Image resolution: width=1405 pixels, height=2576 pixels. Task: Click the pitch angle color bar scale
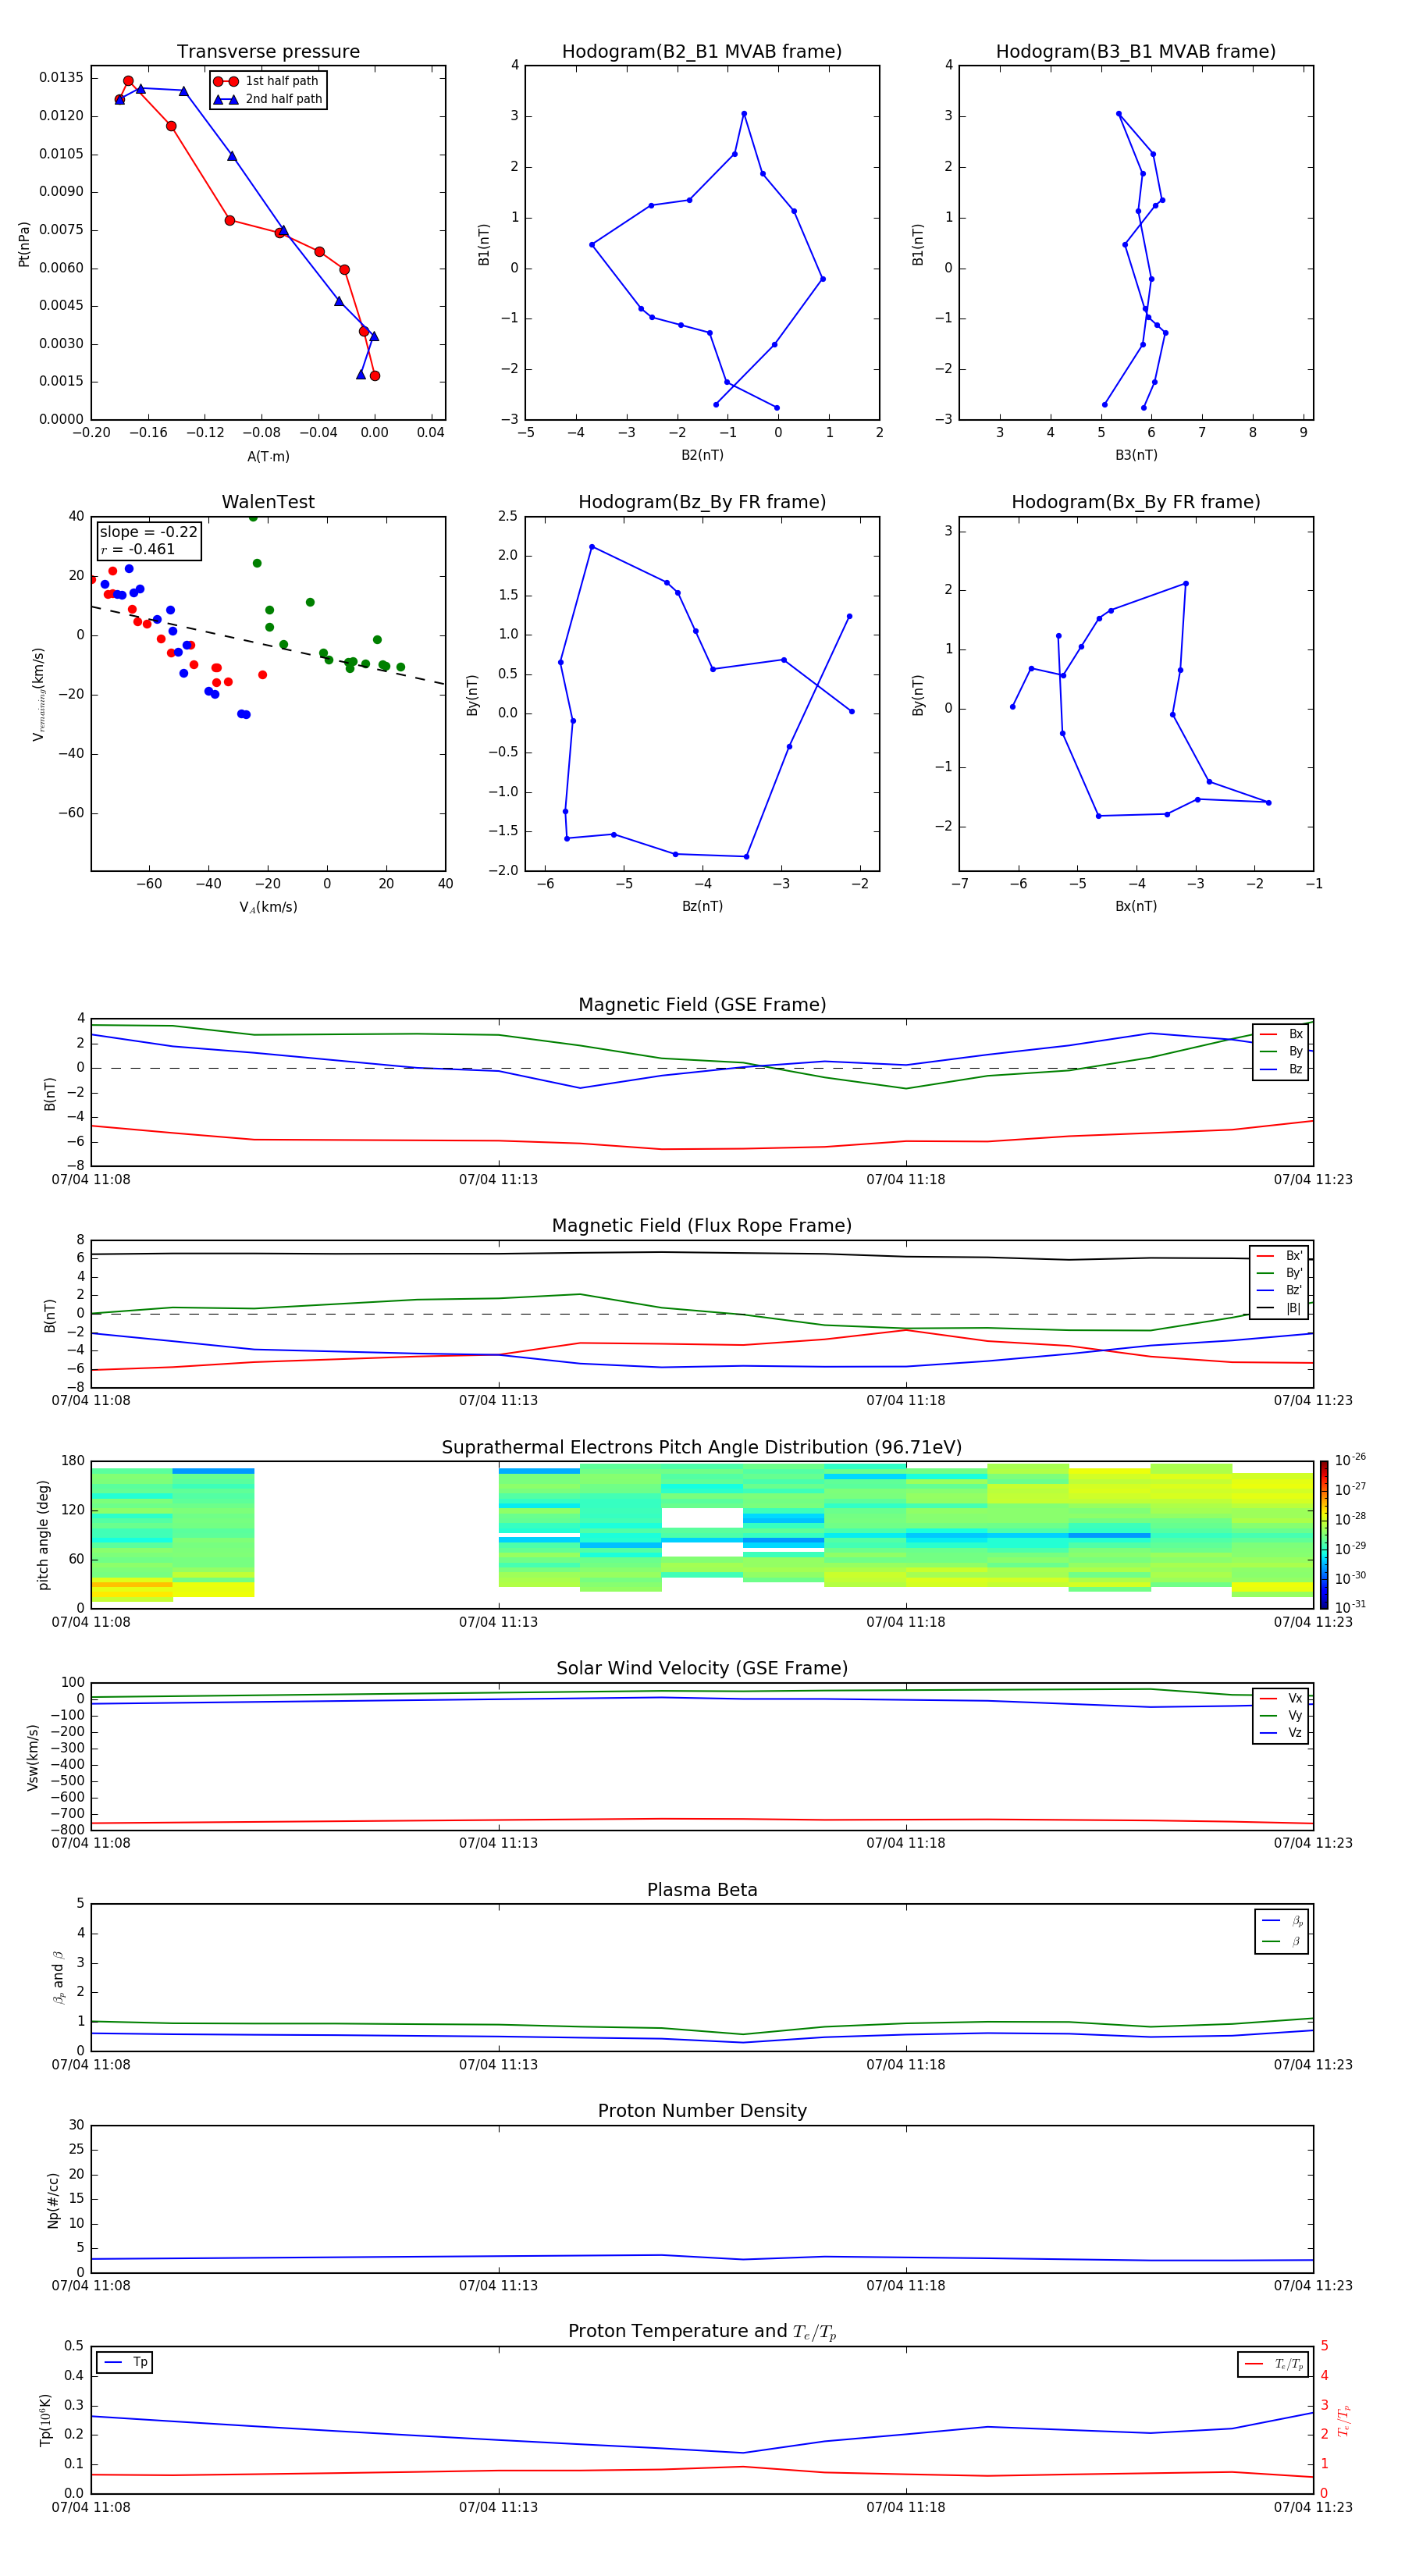[1324, 1535]
